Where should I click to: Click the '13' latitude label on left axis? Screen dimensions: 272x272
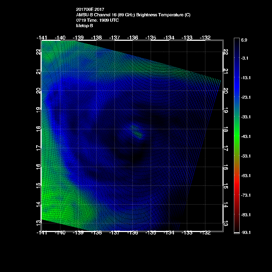38,223
